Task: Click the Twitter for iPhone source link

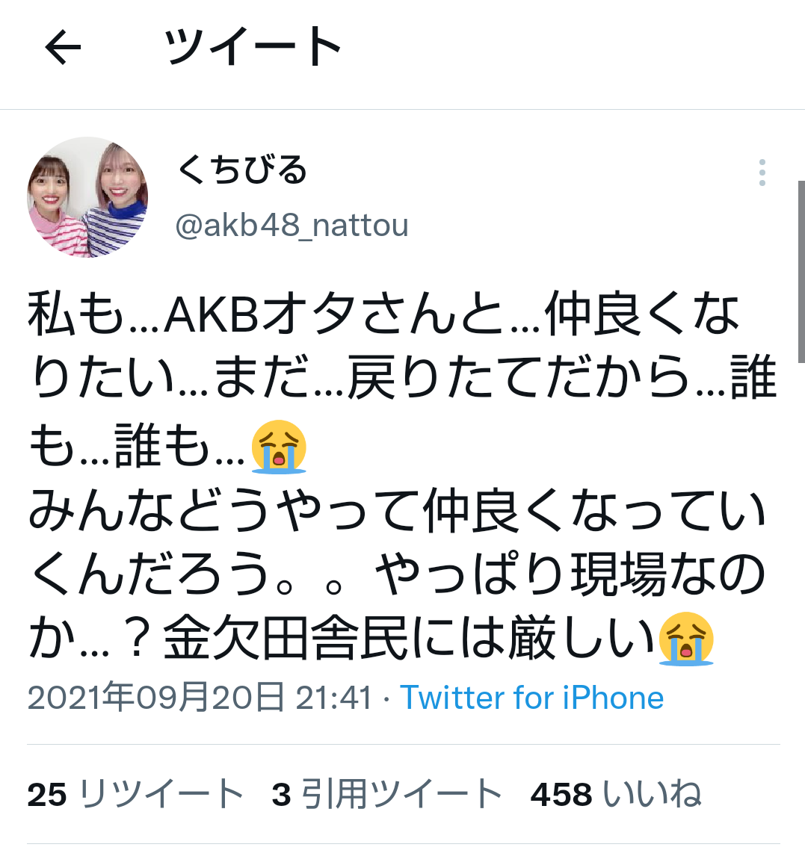Action: tap(531, 698)
